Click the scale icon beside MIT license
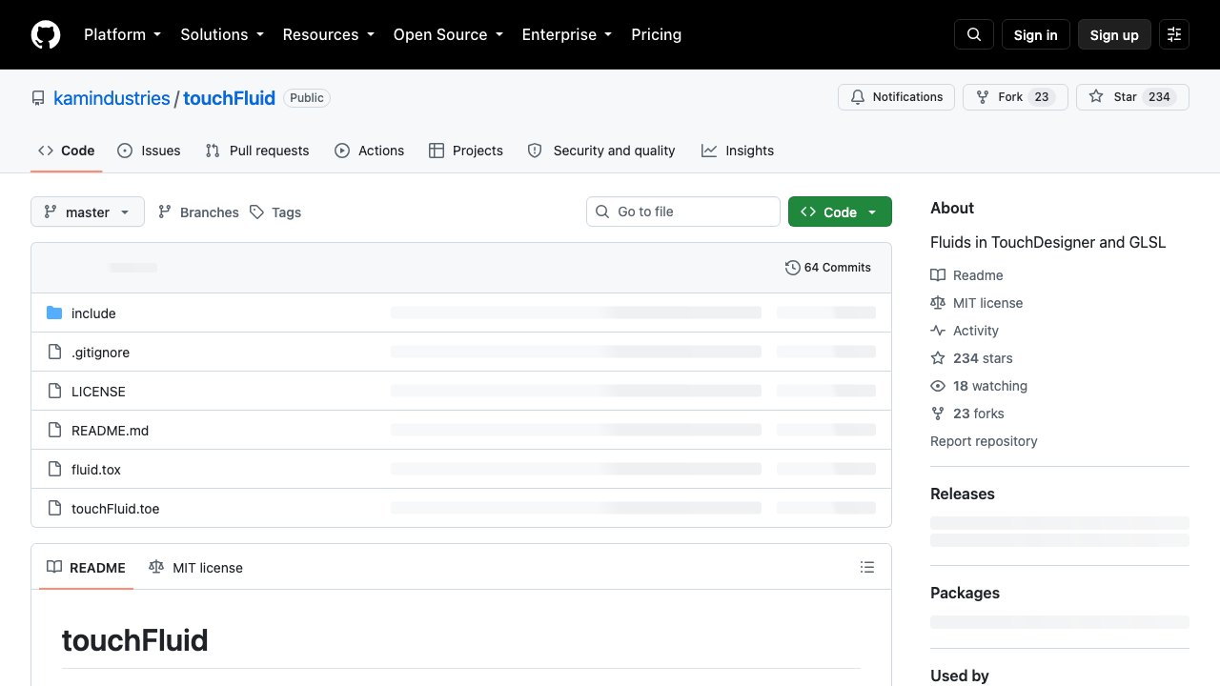The height and width of the screenshot is (686, 1220). click(938, 303)
